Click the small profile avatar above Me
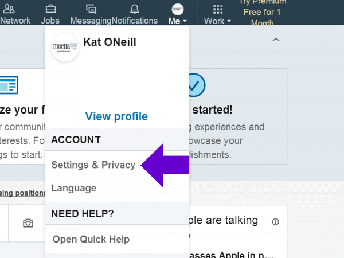The height and width of the screenshot is (258, 344). tap(178, 9)
